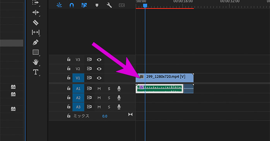Viewport: 270px width, 141px height.
Task: Solo audio track A3
Action: coord(109,107)
